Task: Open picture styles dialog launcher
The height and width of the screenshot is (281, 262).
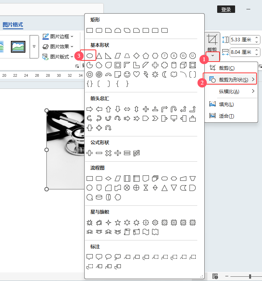Action: (77, 66)
